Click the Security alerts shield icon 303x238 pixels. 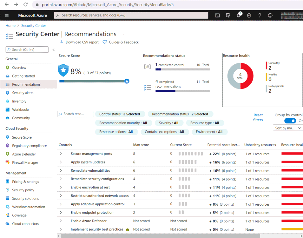point(8,93)
